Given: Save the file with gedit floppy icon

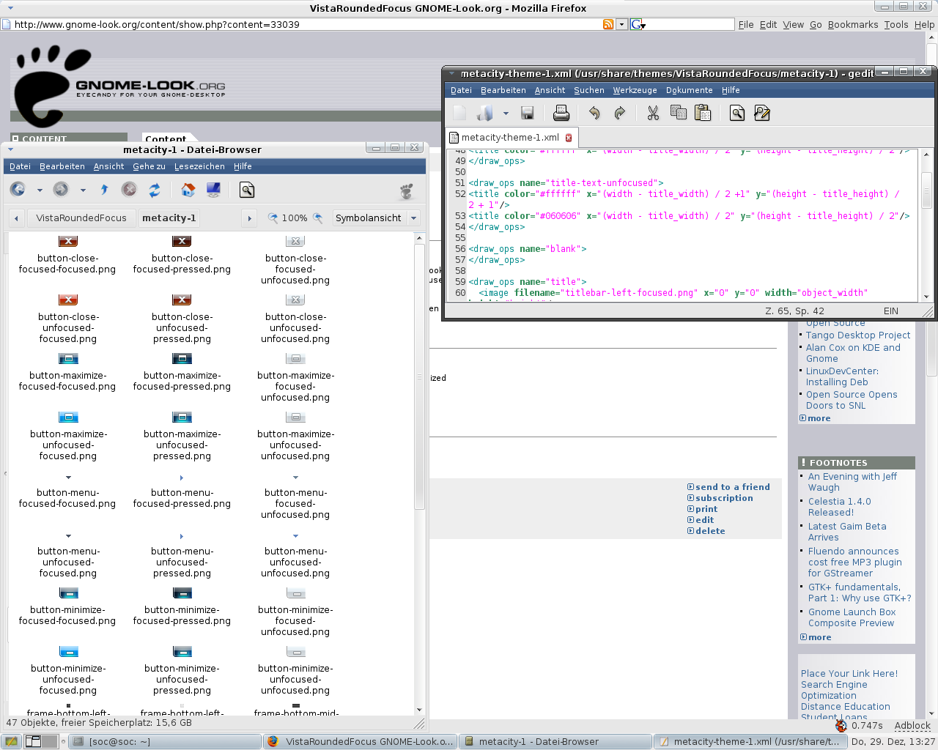Looking at the screenshot, I should (x=527, y=113).
